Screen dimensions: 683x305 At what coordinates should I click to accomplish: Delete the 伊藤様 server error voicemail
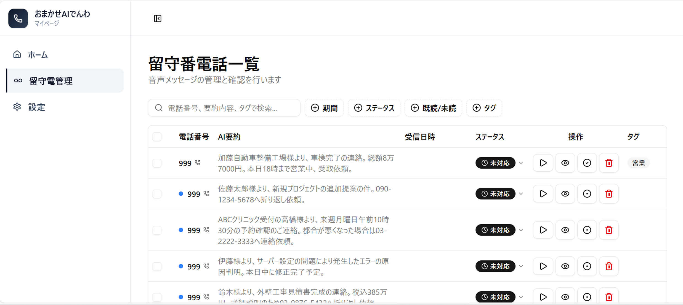[x=608, y=266]
